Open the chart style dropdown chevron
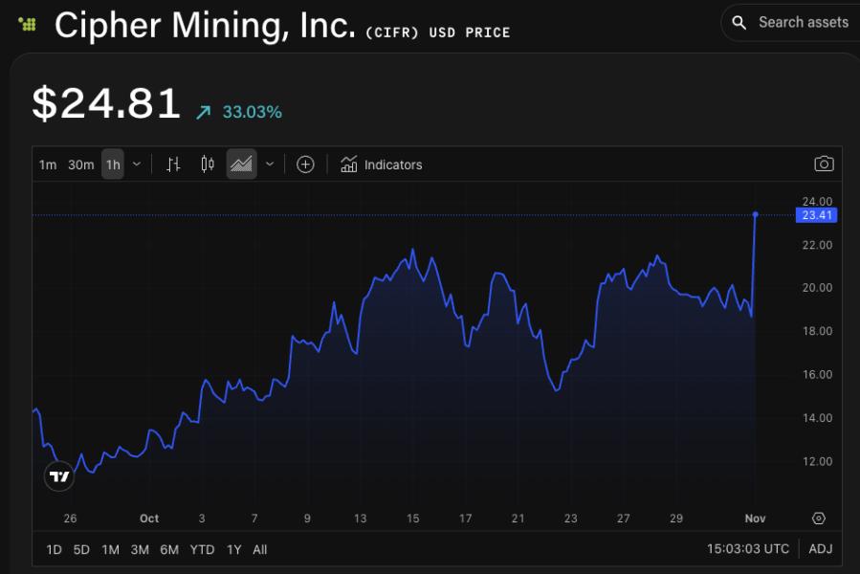The height and width of the screenshot is (574, 860). [269, 164]
